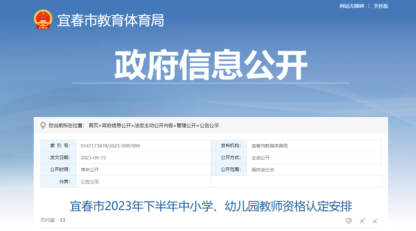Click the 发文日期 label cell

tap(58, 158)
